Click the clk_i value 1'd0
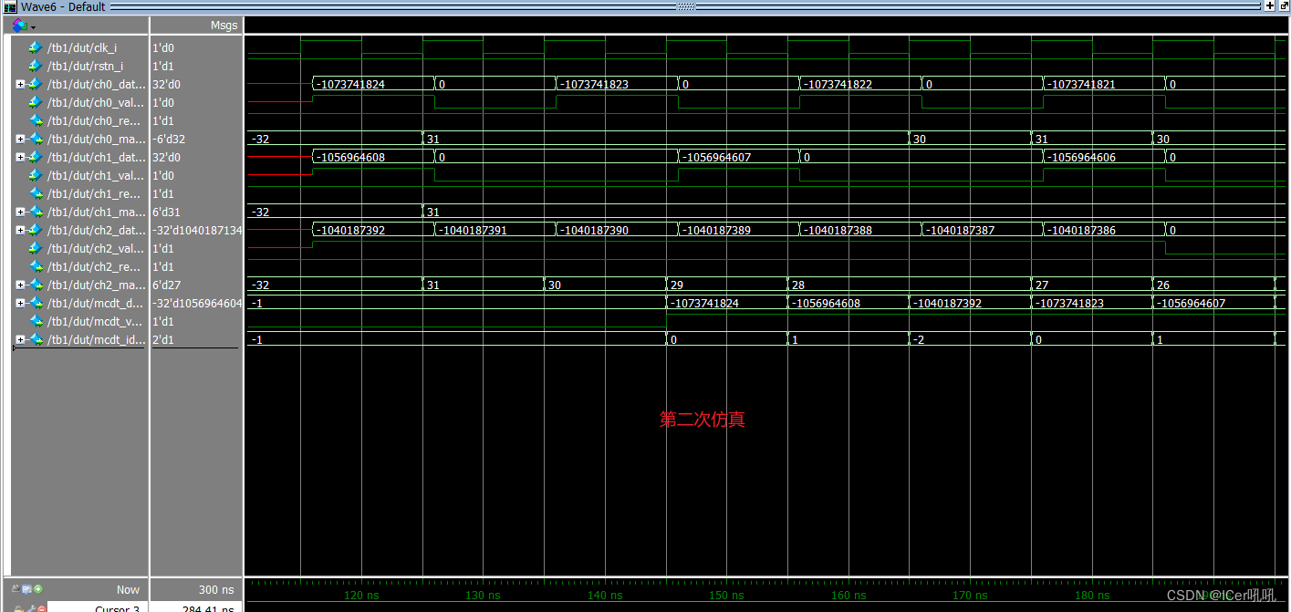Viewport: 1291px width, 612px height. (x=163, y=47)
